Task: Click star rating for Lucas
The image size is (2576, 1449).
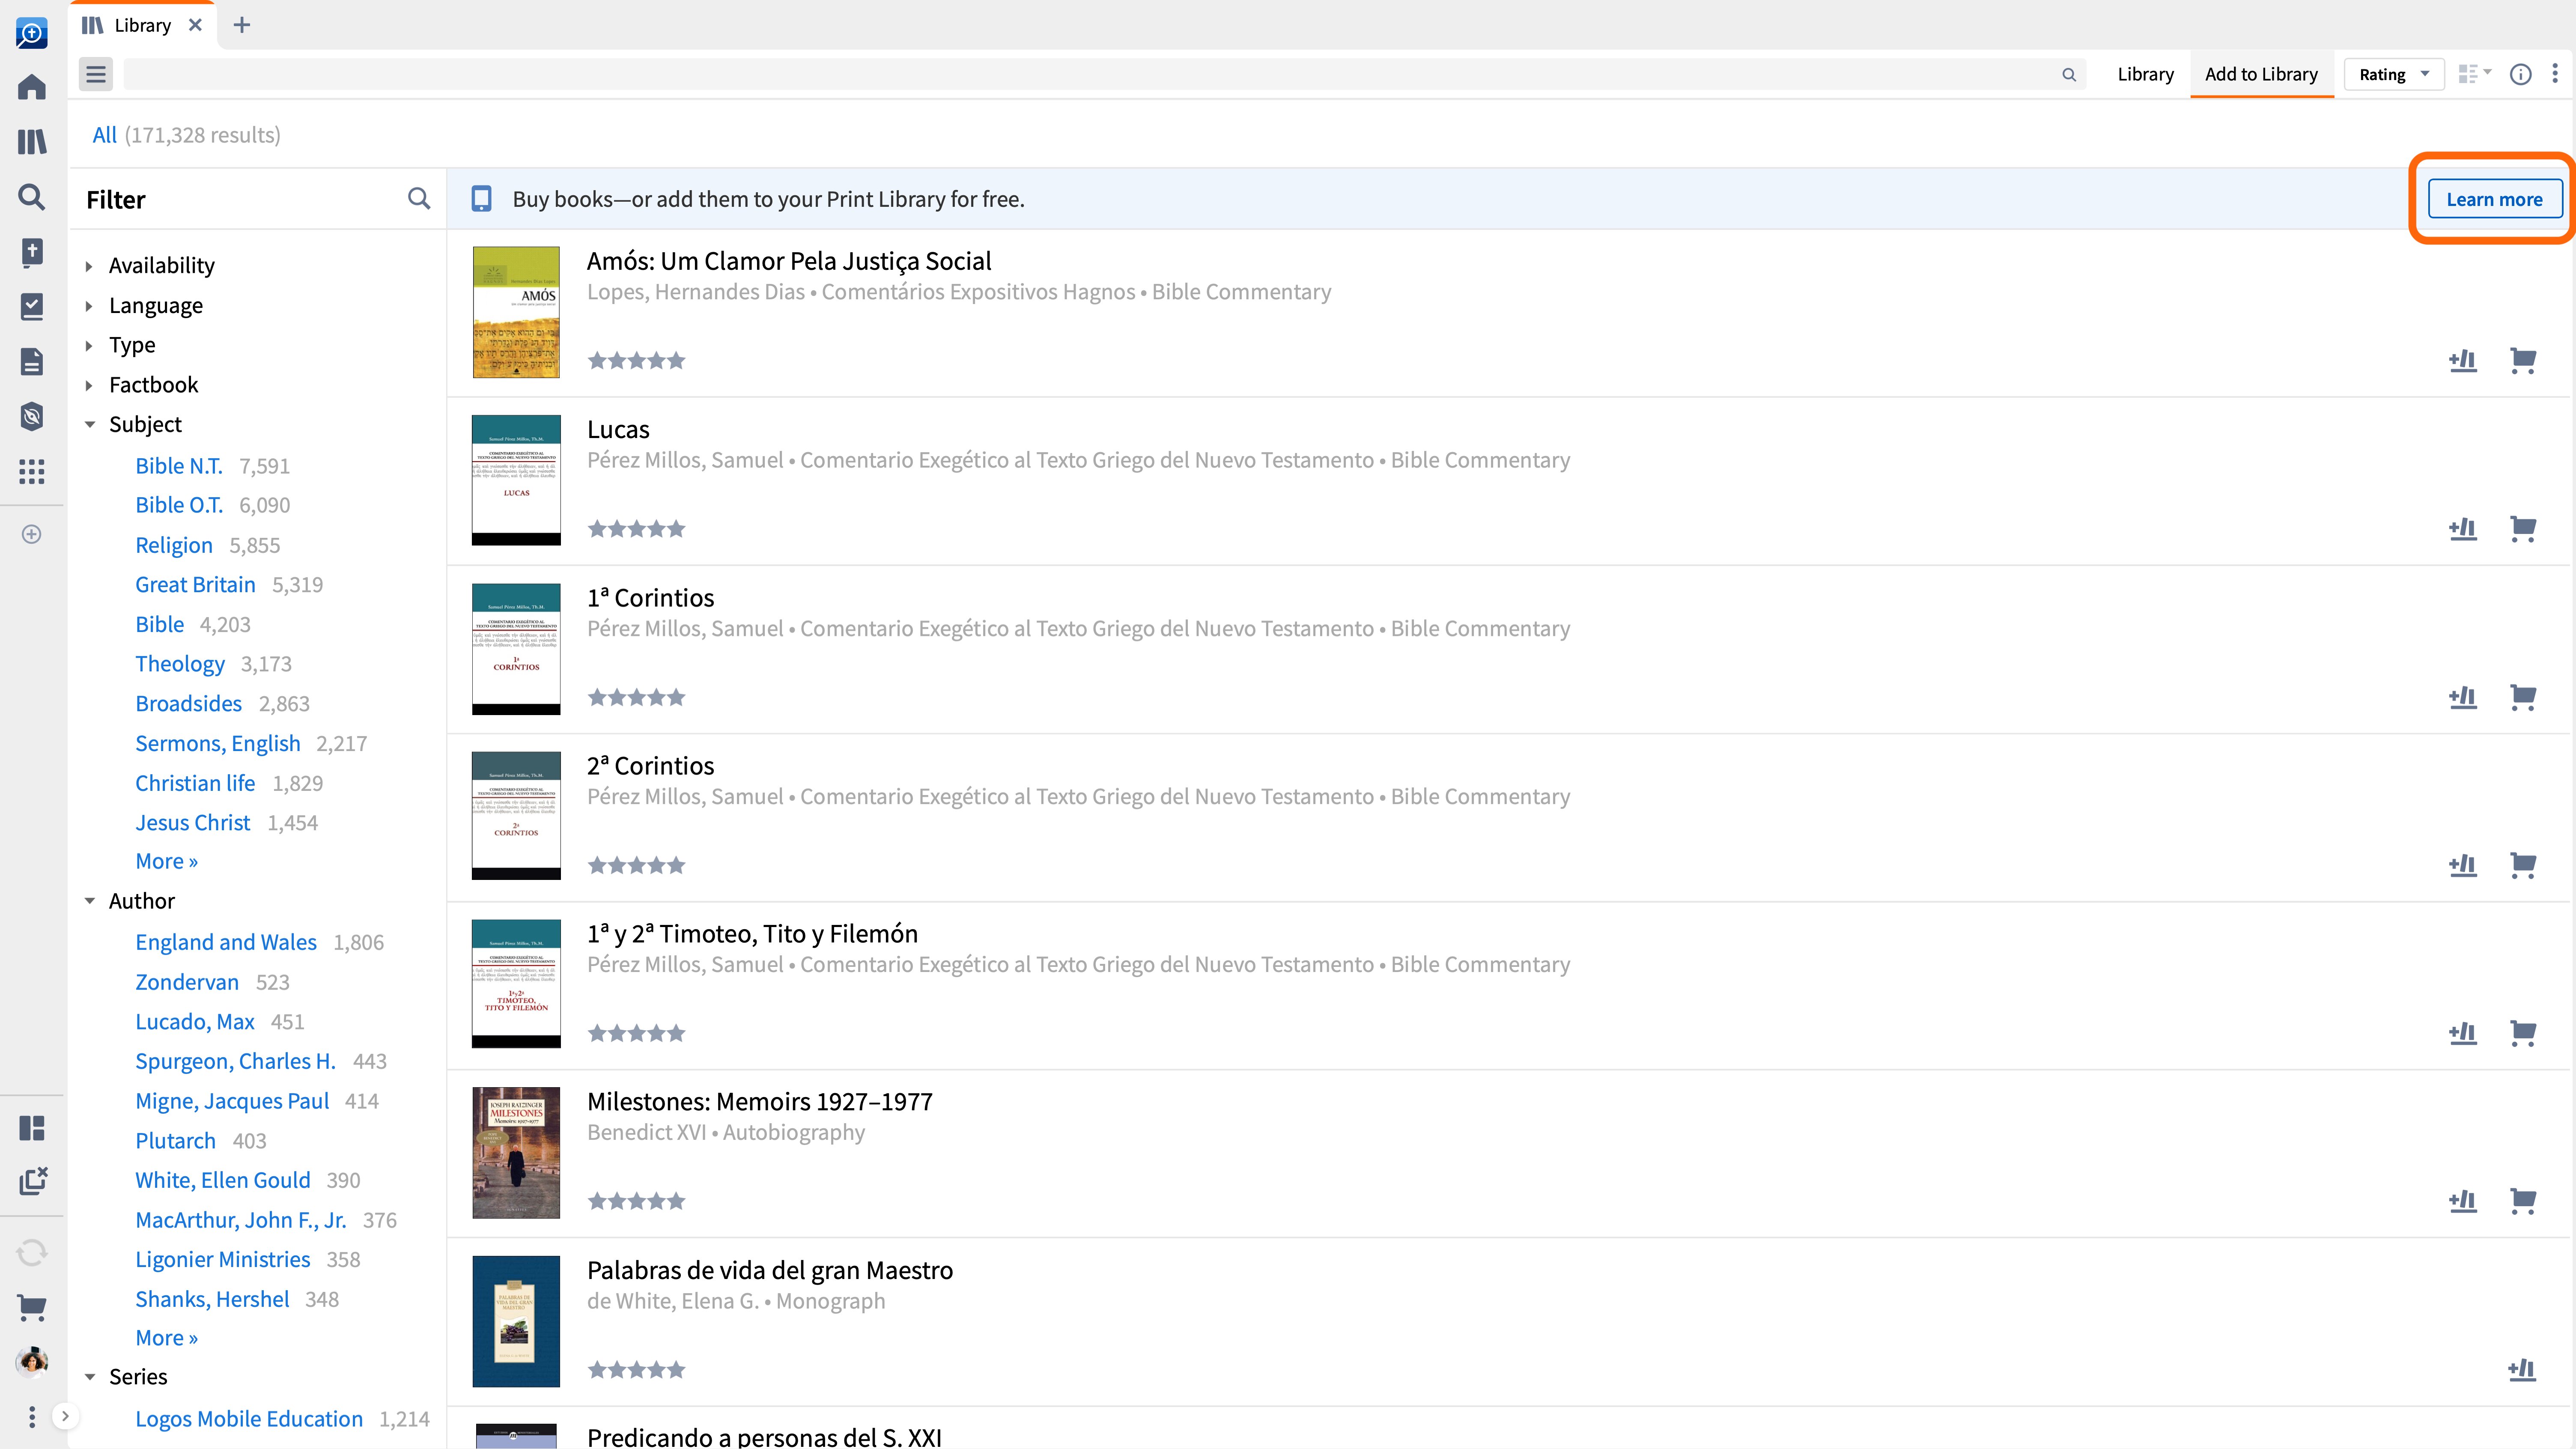Action: pos(636,529)
